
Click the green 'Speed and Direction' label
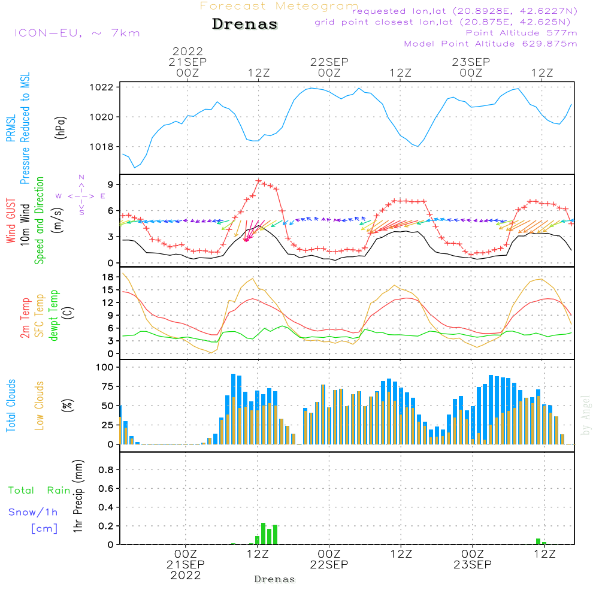coord(39,220)
